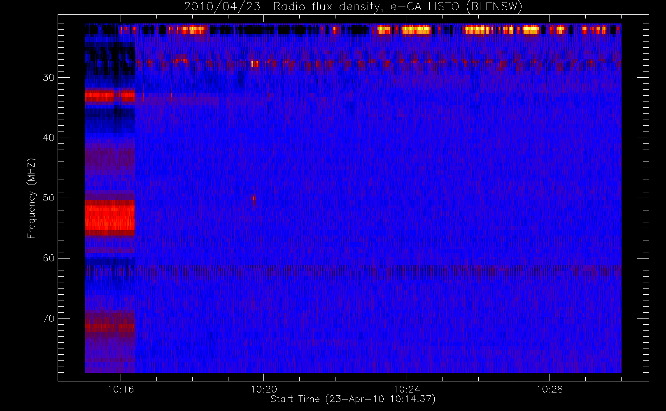666x411 pixels.
Task: Click the 'Frequency (MHZ)' axis label
Action: (32, 198)
